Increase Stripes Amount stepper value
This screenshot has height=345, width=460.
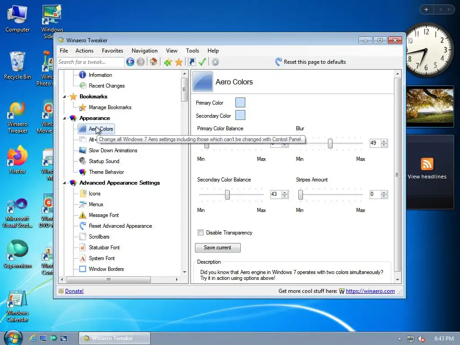tap(384, 192)
